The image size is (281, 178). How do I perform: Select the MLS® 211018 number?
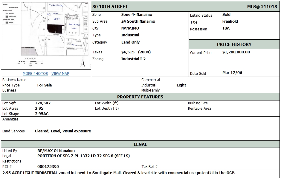pos(262,7)
